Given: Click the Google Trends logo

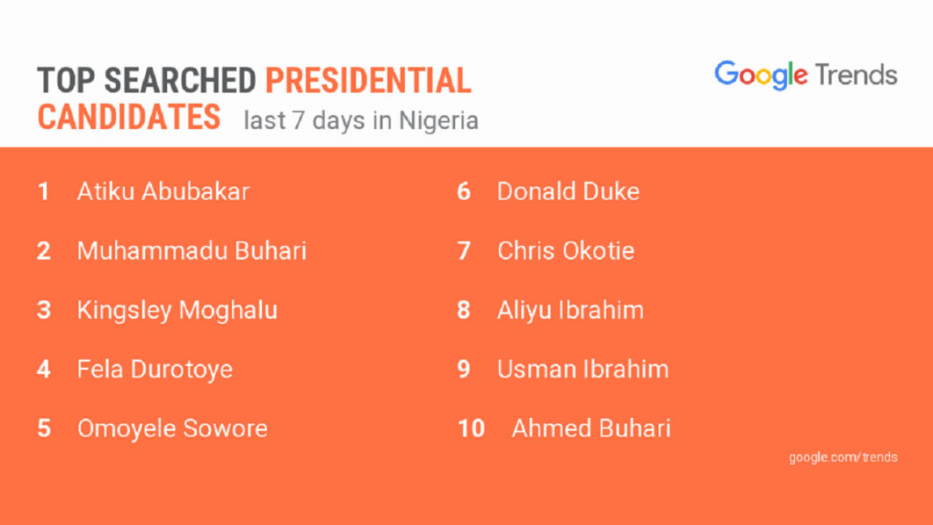Looking at the screenshot, I should coord(806,76).
